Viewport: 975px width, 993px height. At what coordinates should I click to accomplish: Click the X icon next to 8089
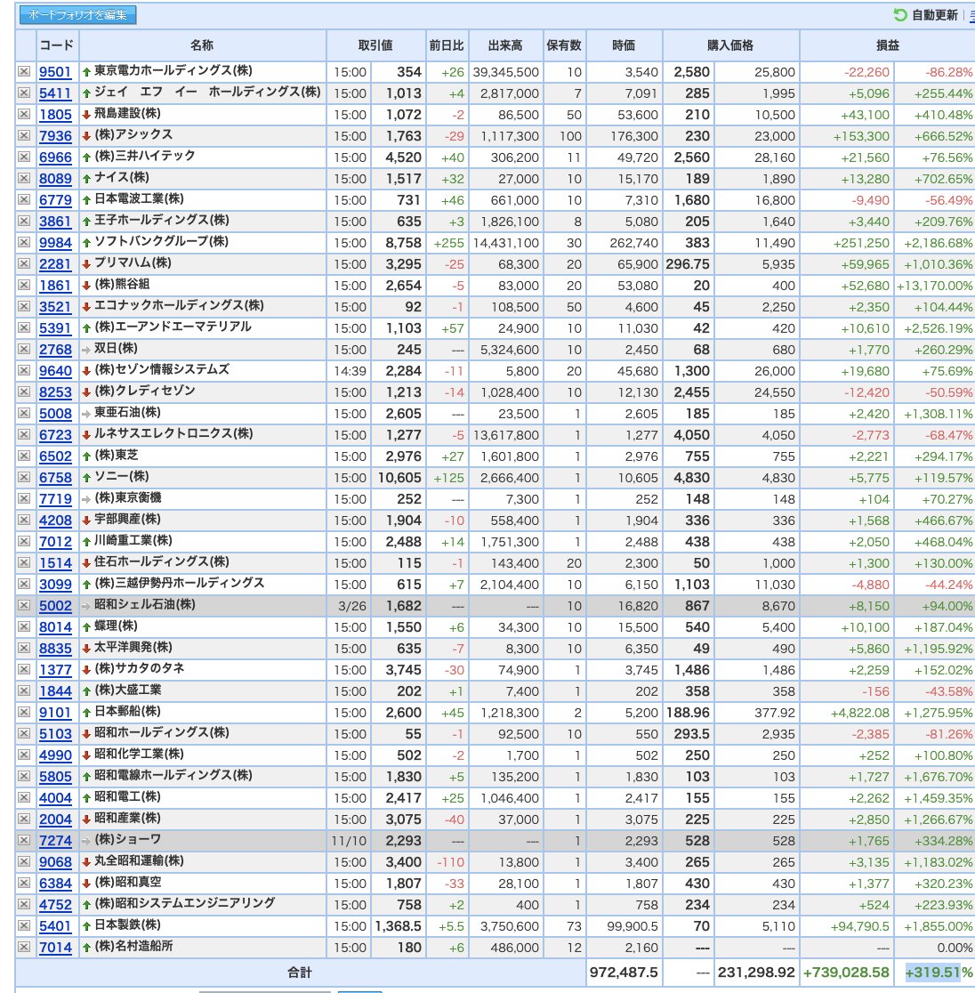pyautogui.click(x=24, y=178)
